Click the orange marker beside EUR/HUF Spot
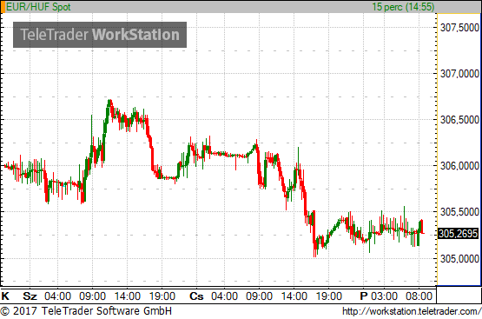 click(x=3, y=7)
